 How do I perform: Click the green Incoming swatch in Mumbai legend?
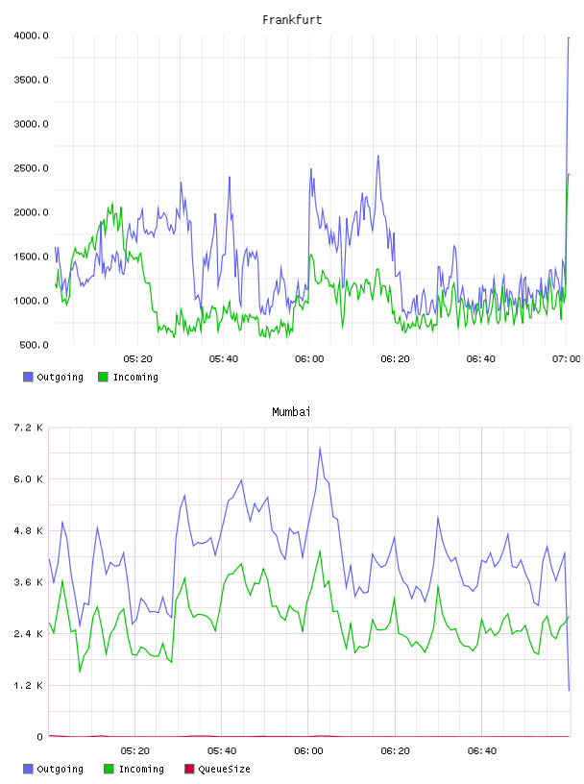tap(109, 769)
